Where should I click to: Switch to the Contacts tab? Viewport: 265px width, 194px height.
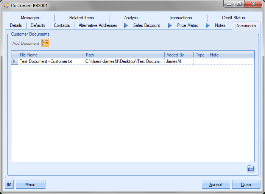click(x=62, y=25)
